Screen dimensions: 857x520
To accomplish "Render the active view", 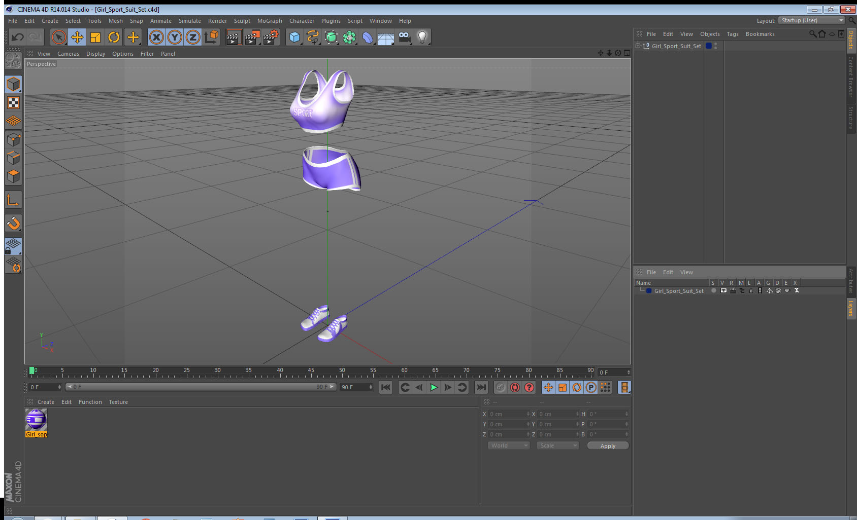I will pos(233,37).
